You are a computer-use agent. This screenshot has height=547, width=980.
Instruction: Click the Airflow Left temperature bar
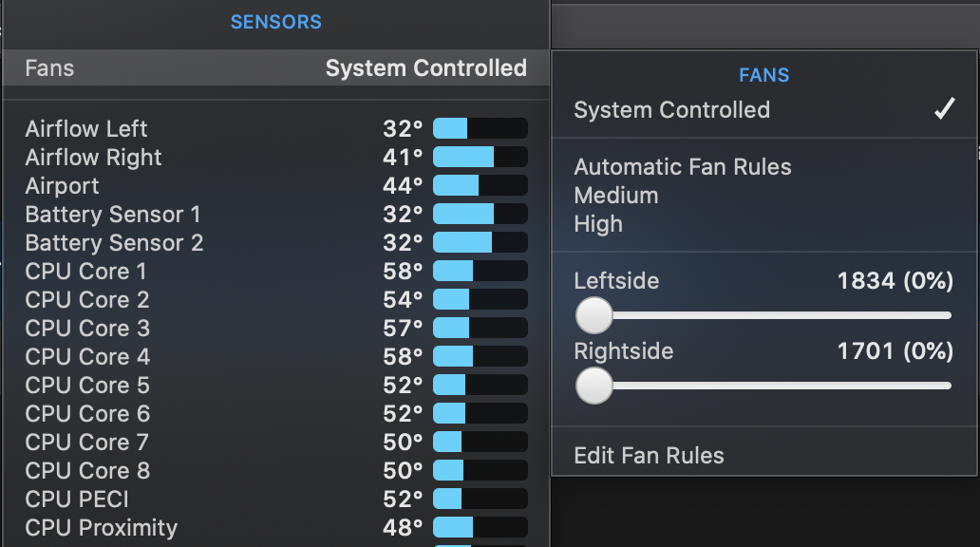480,129
